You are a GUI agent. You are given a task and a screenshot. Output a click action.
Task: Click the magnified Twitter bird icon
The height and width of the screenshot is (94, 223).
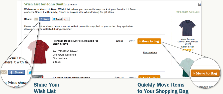click(30, 72)
